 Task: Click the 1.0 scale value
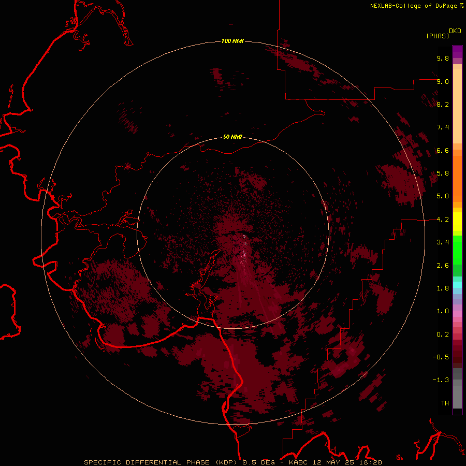tap(443, 311)
